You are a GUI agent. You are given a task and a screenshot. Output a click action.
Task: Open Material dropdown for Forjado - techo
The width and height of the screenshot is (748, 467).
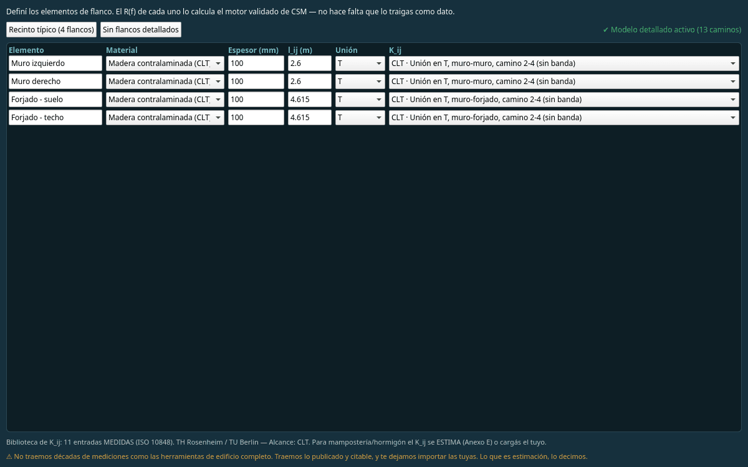tap(165, 117)
